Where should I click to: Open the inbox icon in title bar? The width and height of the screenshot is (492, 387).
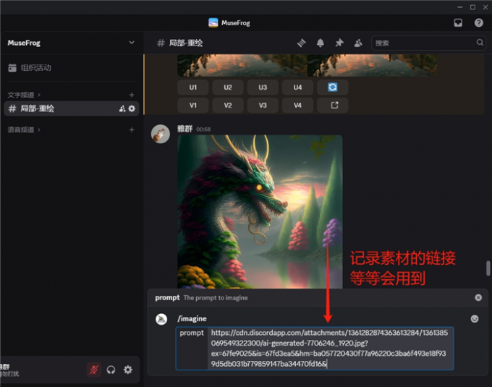tap(458, 23)
